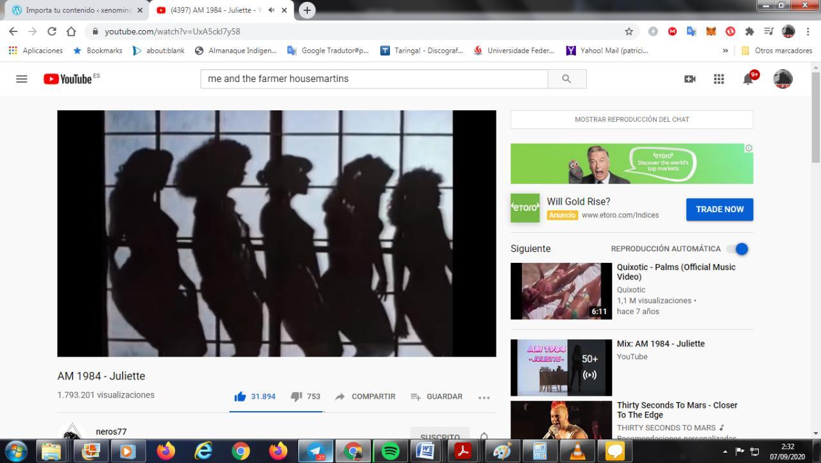Image resolution: width=821 pixels, height=463 pixels.
Task: Open Microsoft Word from the taskbar
Action: coord(425,451)
